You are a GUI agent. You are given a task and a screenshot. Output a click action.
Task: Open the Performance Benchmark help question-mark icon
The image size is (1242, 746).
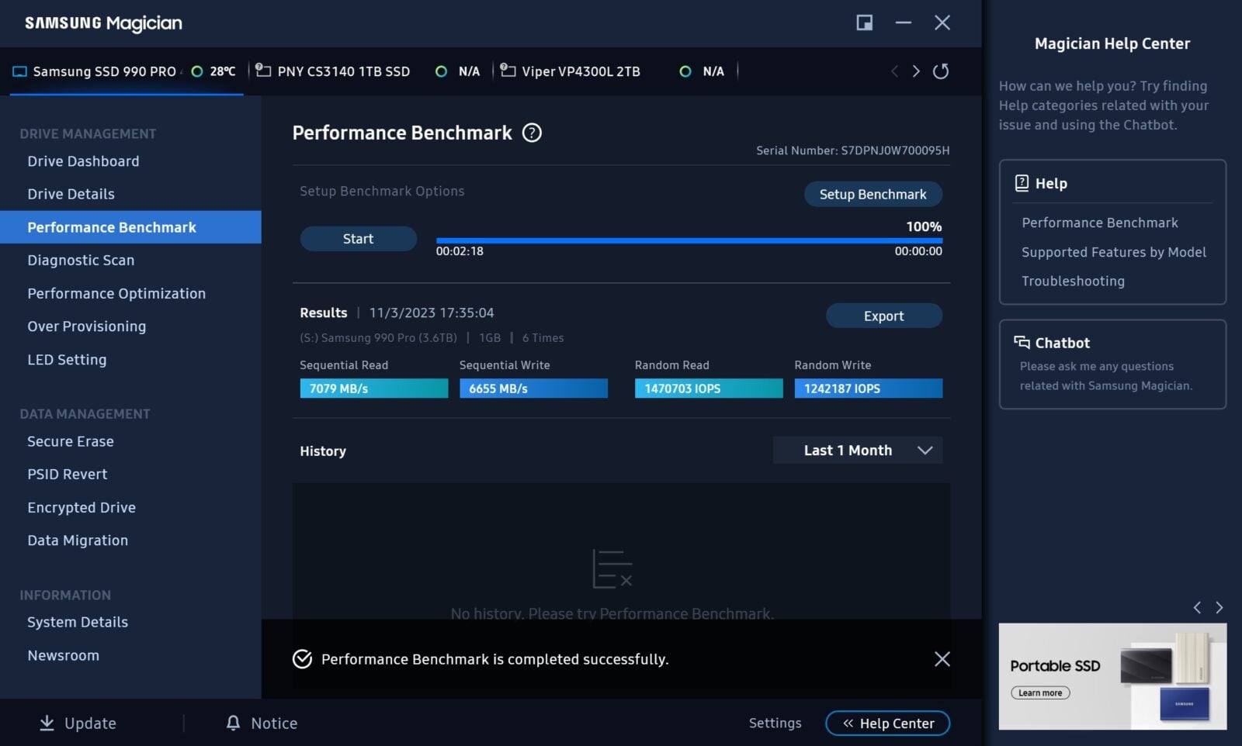pos(532,133)
